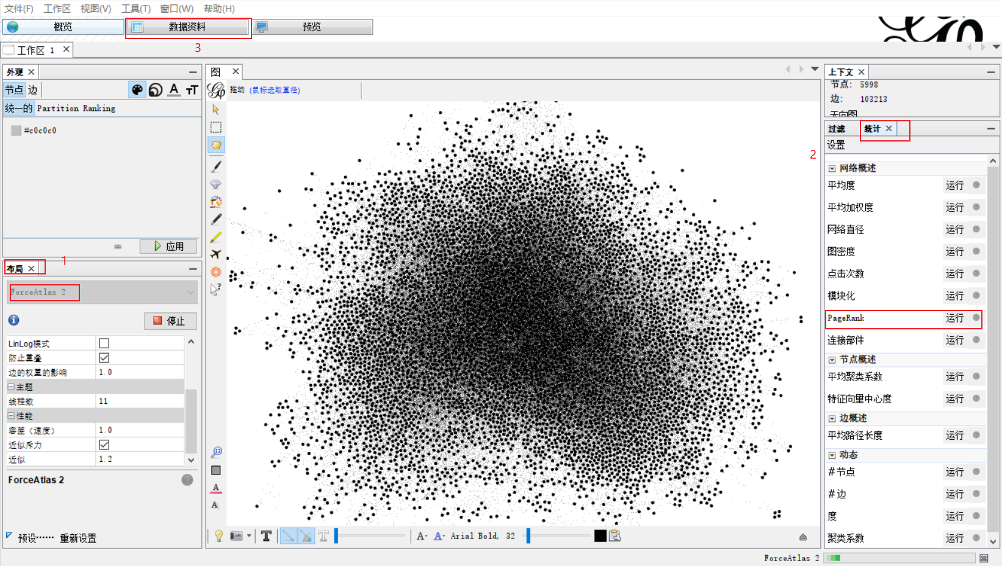Select the heat map tool
Image resolution: width=1002 pixels, height=566 pixels.
coord(216,272)
